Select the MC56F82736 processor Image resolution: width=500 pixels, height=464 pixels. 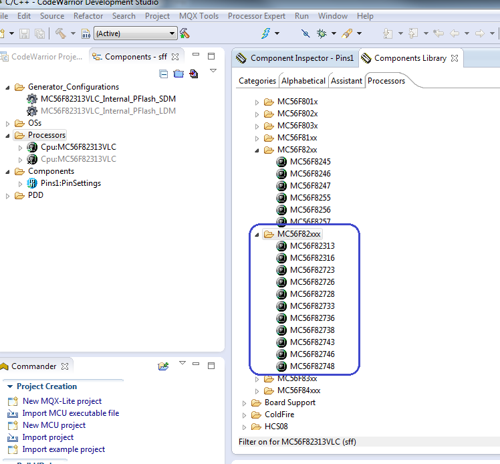pos(312,318)
